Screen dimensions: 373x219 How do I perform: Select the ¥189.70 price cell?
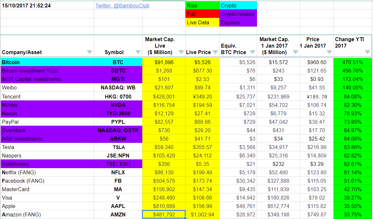[x=317, y=97]
